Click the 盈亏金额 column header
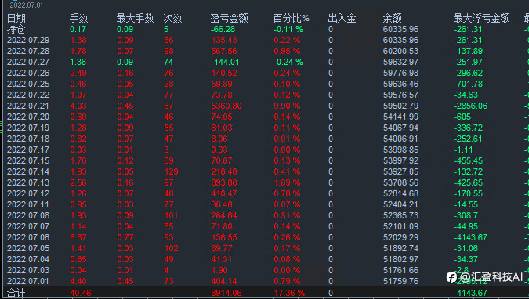529x299 pixels. tap(229, 18)
